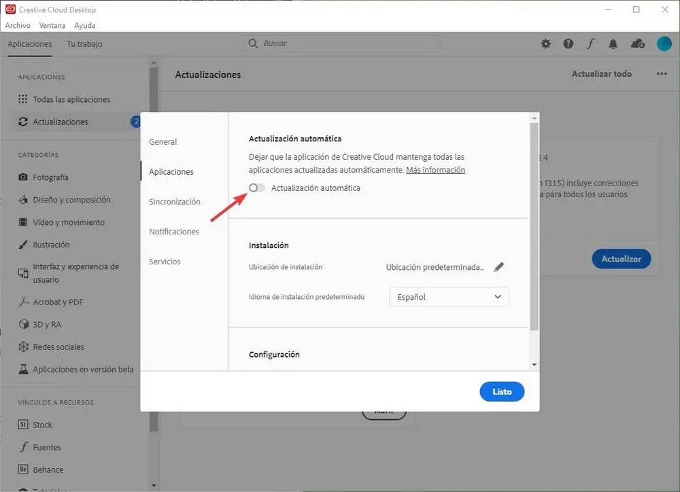Click the Todas las aplicaciones grid icon
This screenshot has width=680, height=492.
[x=23, y=99]
